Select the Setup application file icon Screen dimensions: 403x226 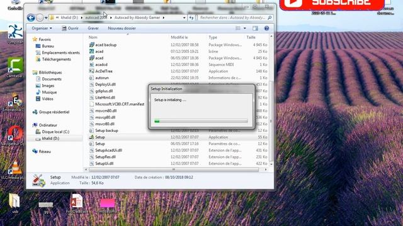[91, 137]
